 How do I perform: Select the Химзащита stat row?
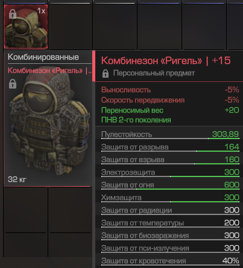pyautogui.click(x=170, y=198)
